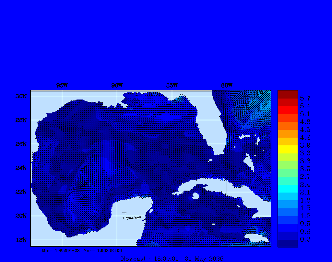Select the dark red top colorbar swatch
Screen dimensions: 332x262
pos(288,94)
